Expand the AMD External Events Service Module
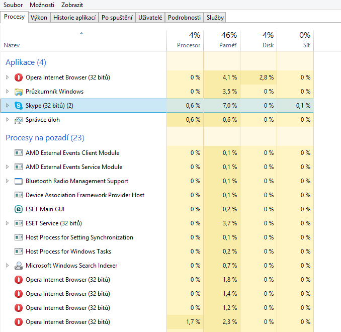 click(x=7, y=167)
